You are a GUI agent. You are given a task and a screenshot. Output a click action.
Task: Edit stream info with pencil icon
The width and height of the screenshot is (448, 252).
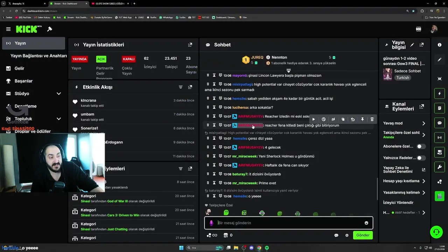(x=412, y=45)
